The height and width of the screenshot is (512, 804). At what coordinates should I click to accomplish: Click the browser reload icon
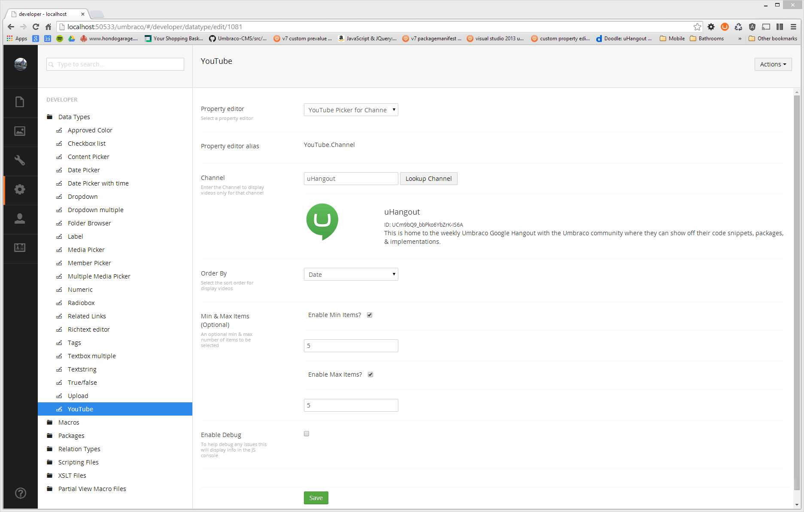click(36, 27)
